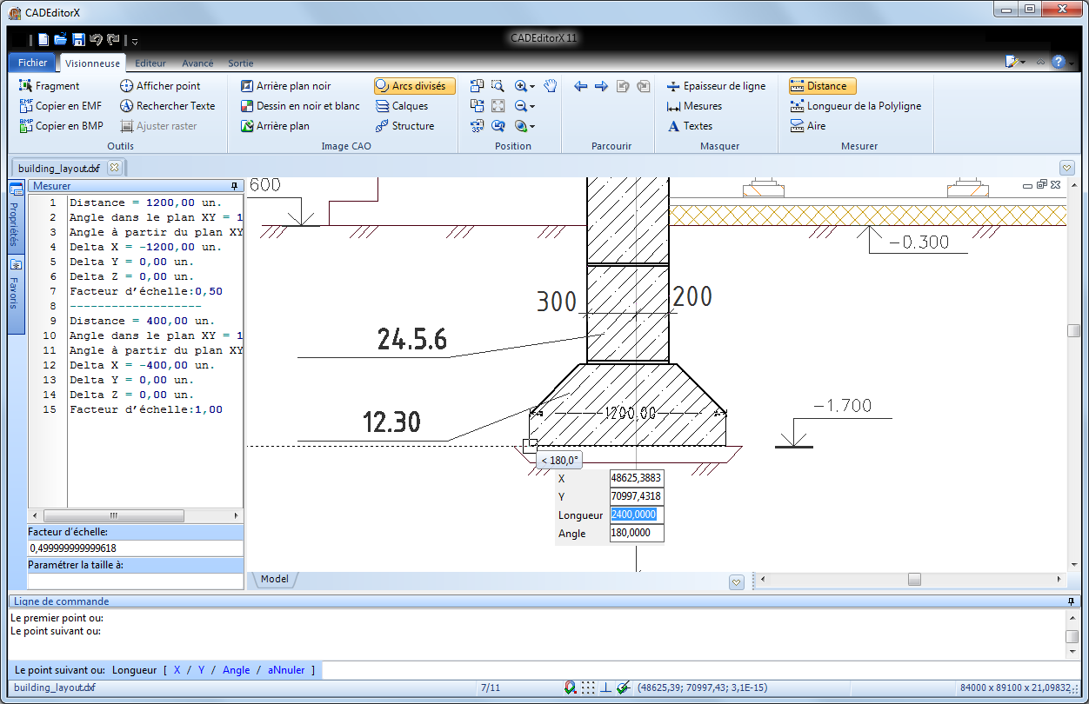Open the Fichier menu tab
This screenshot has width=1089, height=704.
click(33, 63)
